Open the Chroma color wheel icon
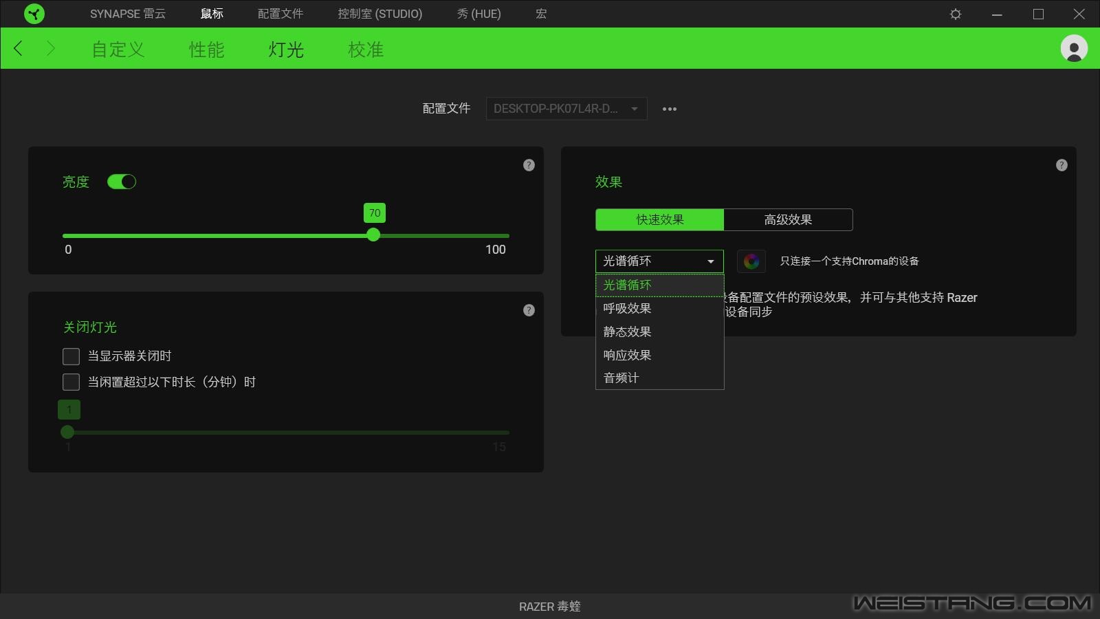The width and height of the screenshot is (1100, 619). (x=751, y=261)
